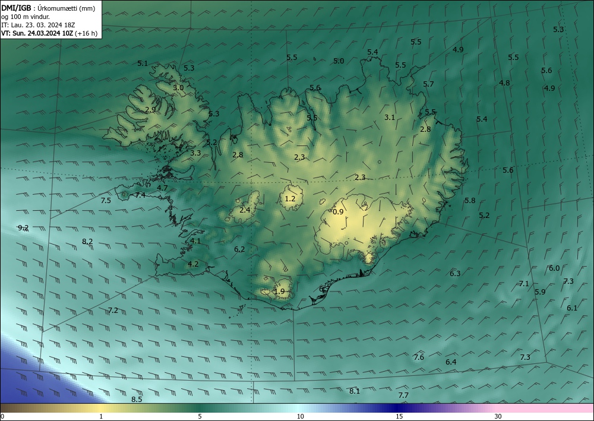
Task: Click the 7.4 value on the map
Action: pos(140,195)
